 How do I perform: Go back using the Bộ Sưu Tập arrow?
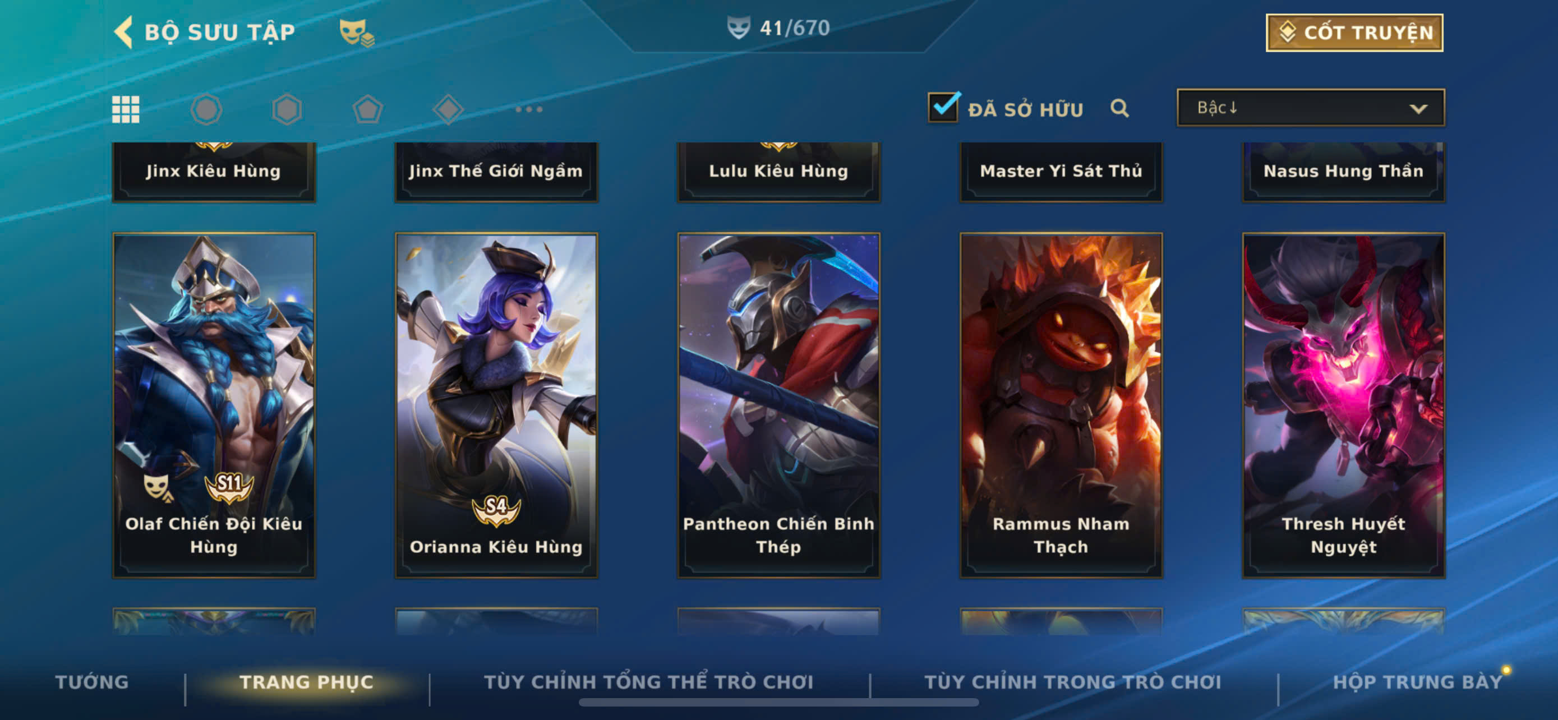[x=124, y=31]
